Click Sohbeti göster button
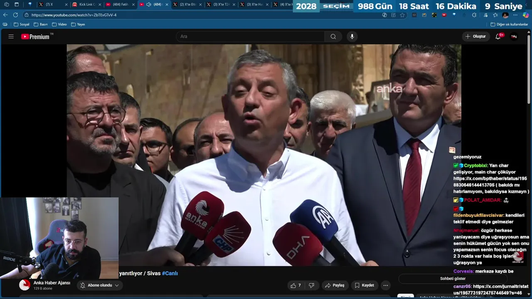The width and height of the screenshot is (532, 299). tap(453, 279)
